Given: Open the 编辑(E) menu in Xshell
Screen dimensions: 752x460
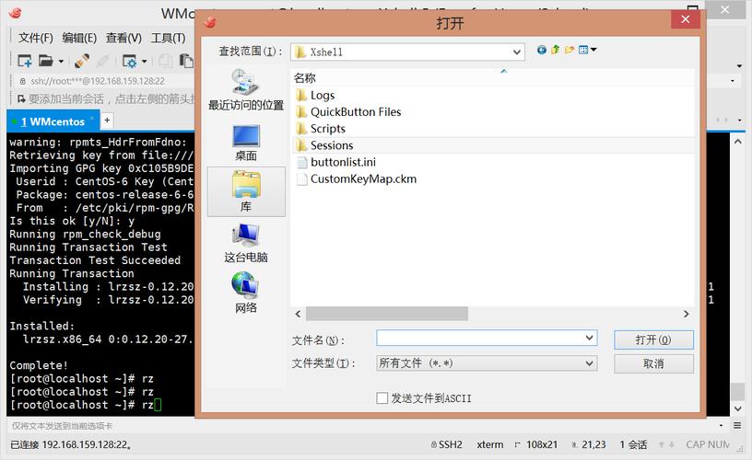Looking at the screenshot, I should pos(79,38).
